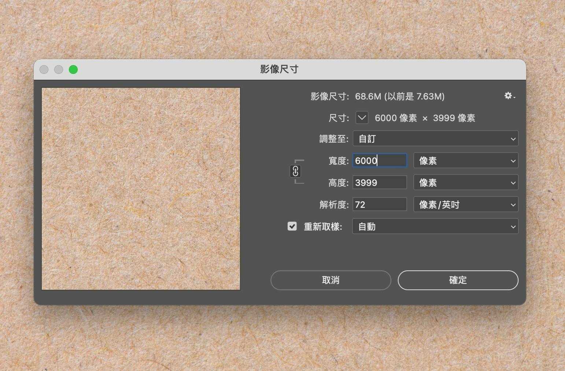Image resolution: width=565 pixels, height=371 pixels.
Task: Open the 重新取樣 method dropdown
Action: (x=435, y=226)
